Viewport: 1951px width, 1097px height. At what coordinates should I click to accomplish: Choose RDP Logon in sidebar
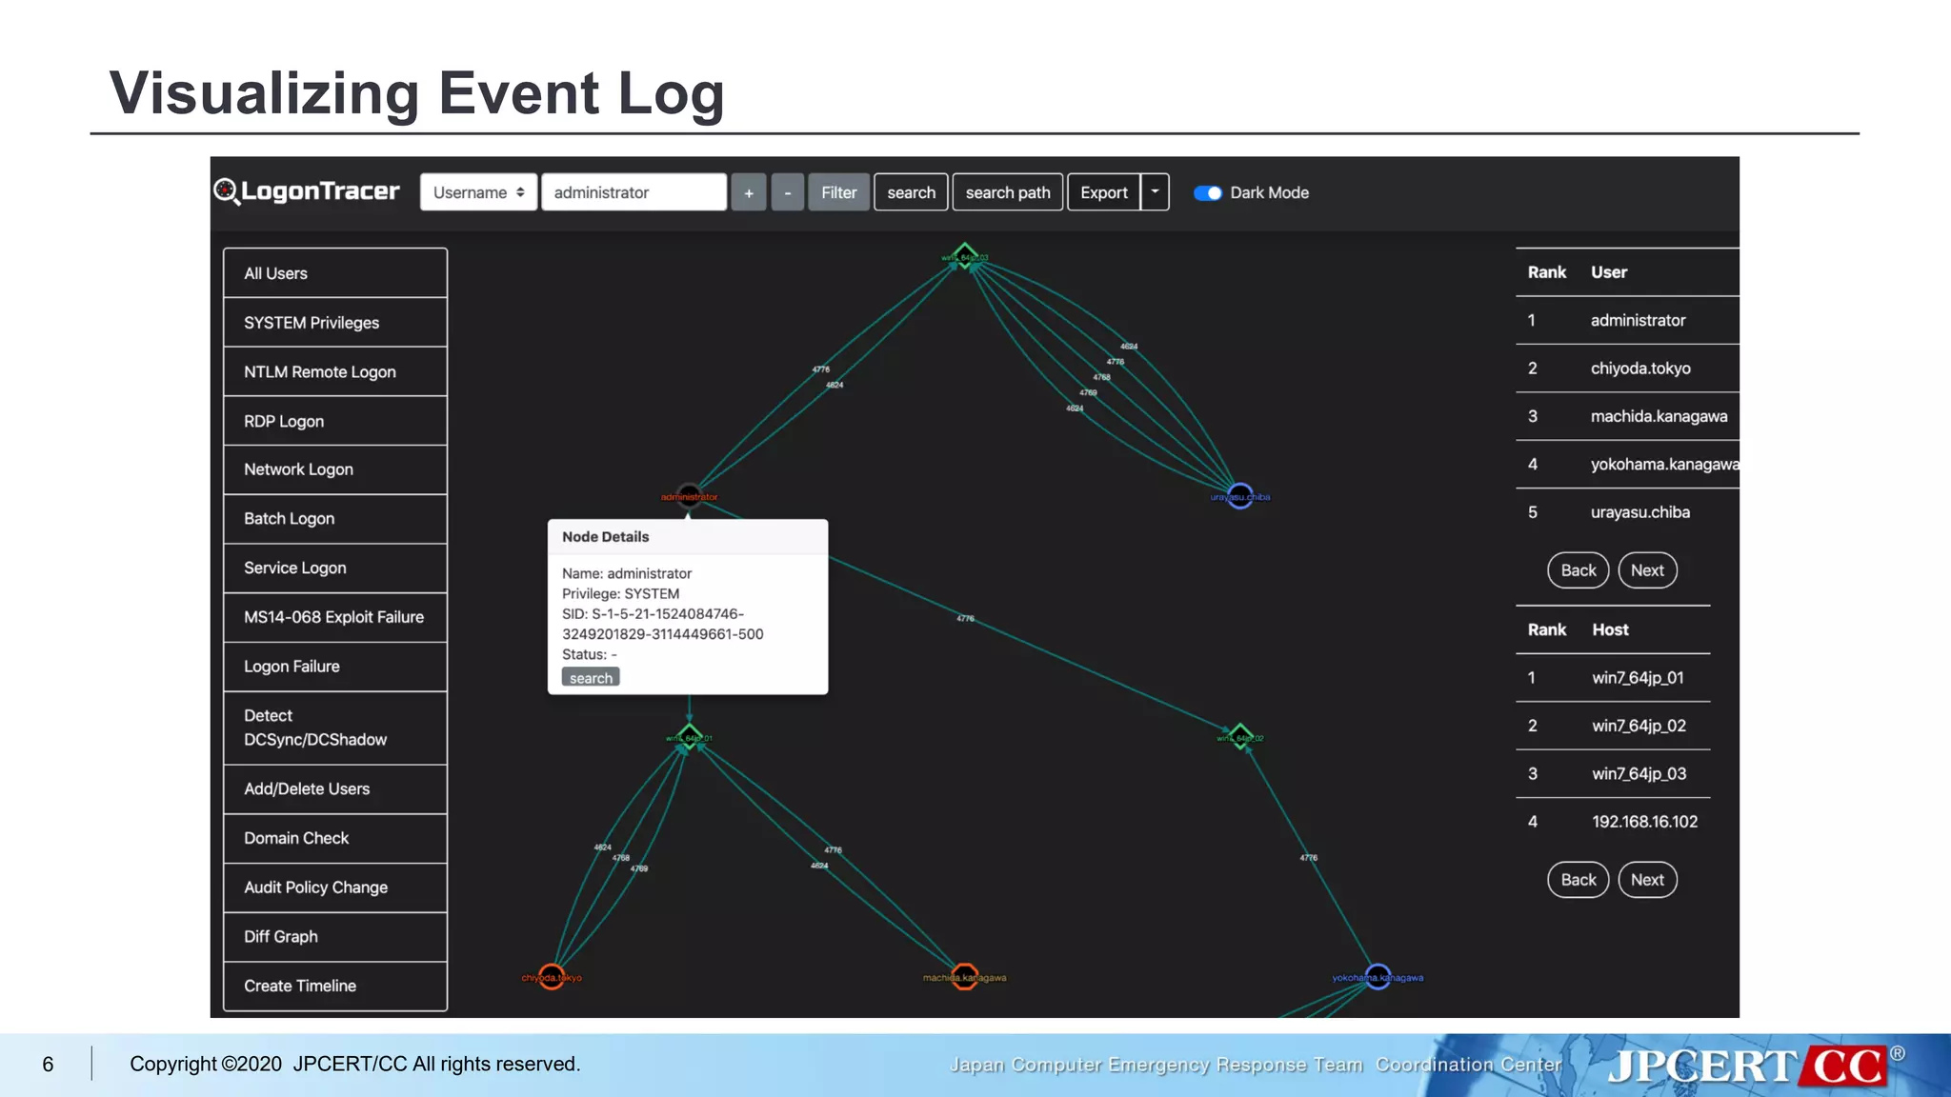(x=335, y=421)
